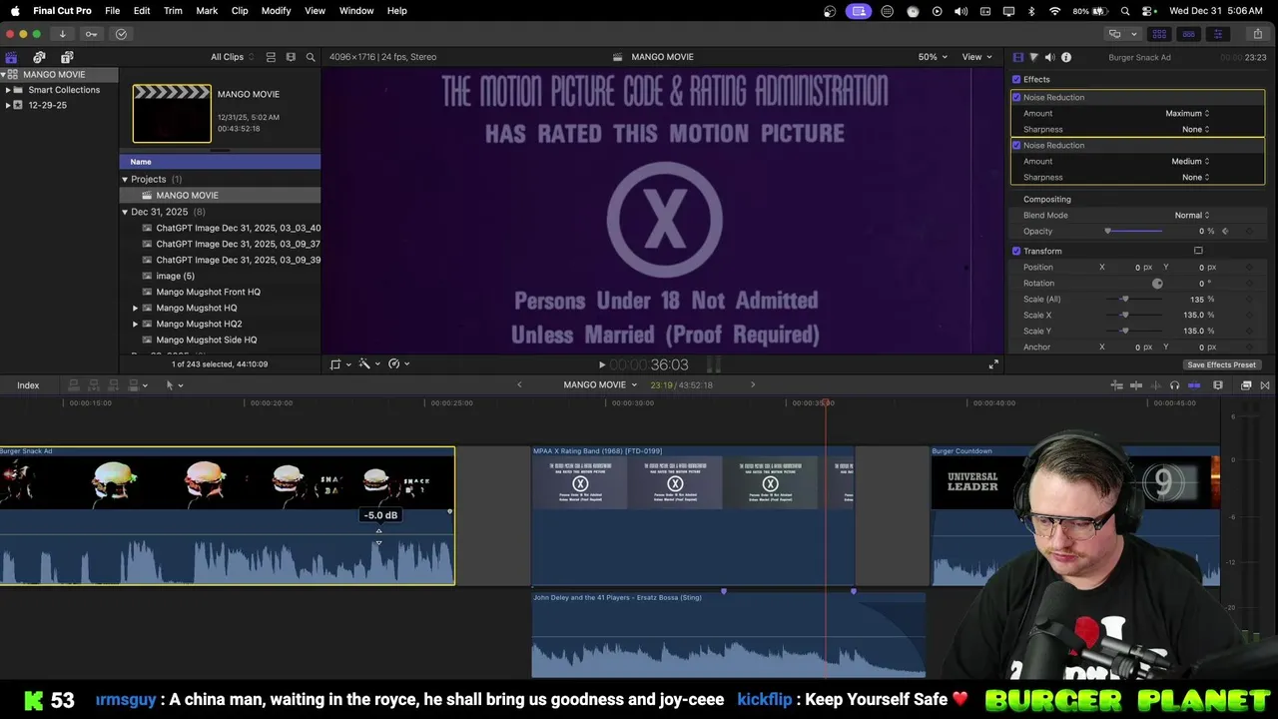The image size is (1278, 719).
Task: Open the Trim menu
Action: click(173, 11)
